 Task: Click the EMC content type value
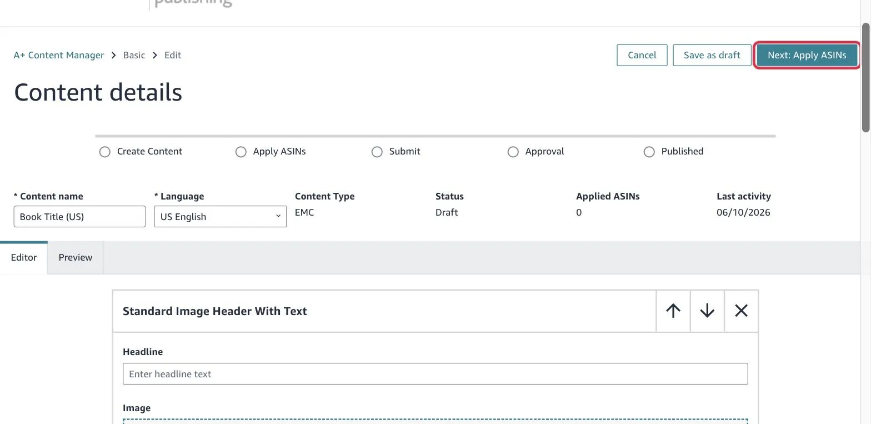pos(304,212)
